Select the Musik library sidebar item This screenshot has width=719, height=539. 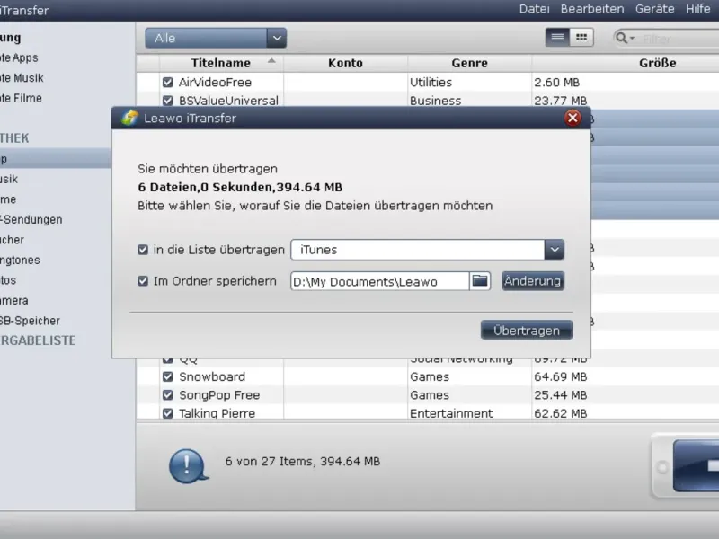pyautogui.click(x=9, y=179)
